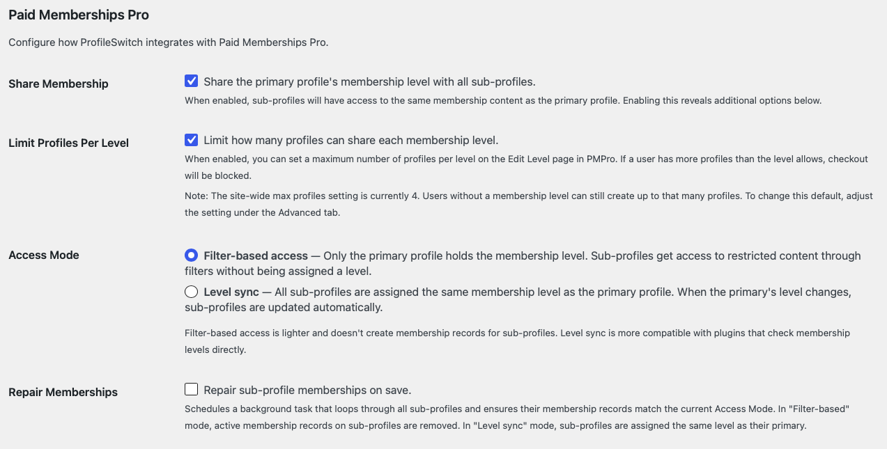
Task: Enable repair sub-profile memberships on save
Action: [x=191, y=389]
